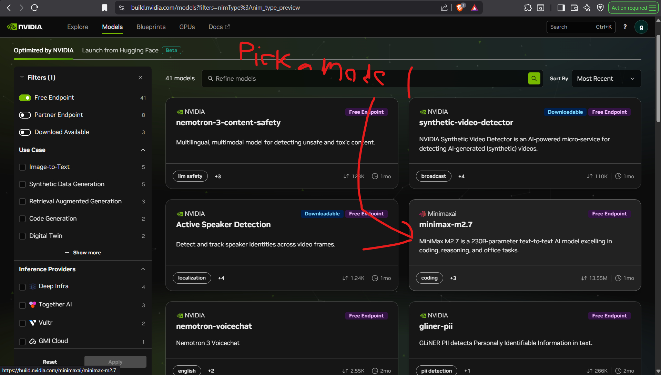The width and height of the screenshot is (661, 375).
Task: Expand Show more use cases
Action: (83, 253)
